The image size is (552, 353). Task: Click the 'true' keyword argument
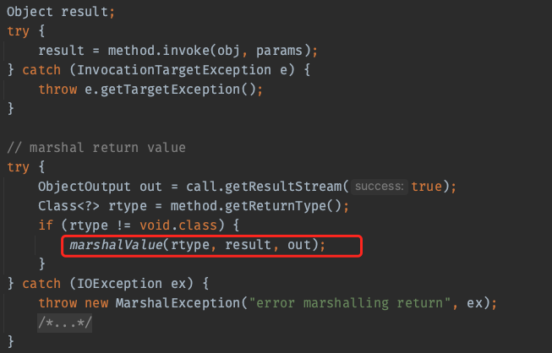(x=426, y=187)
